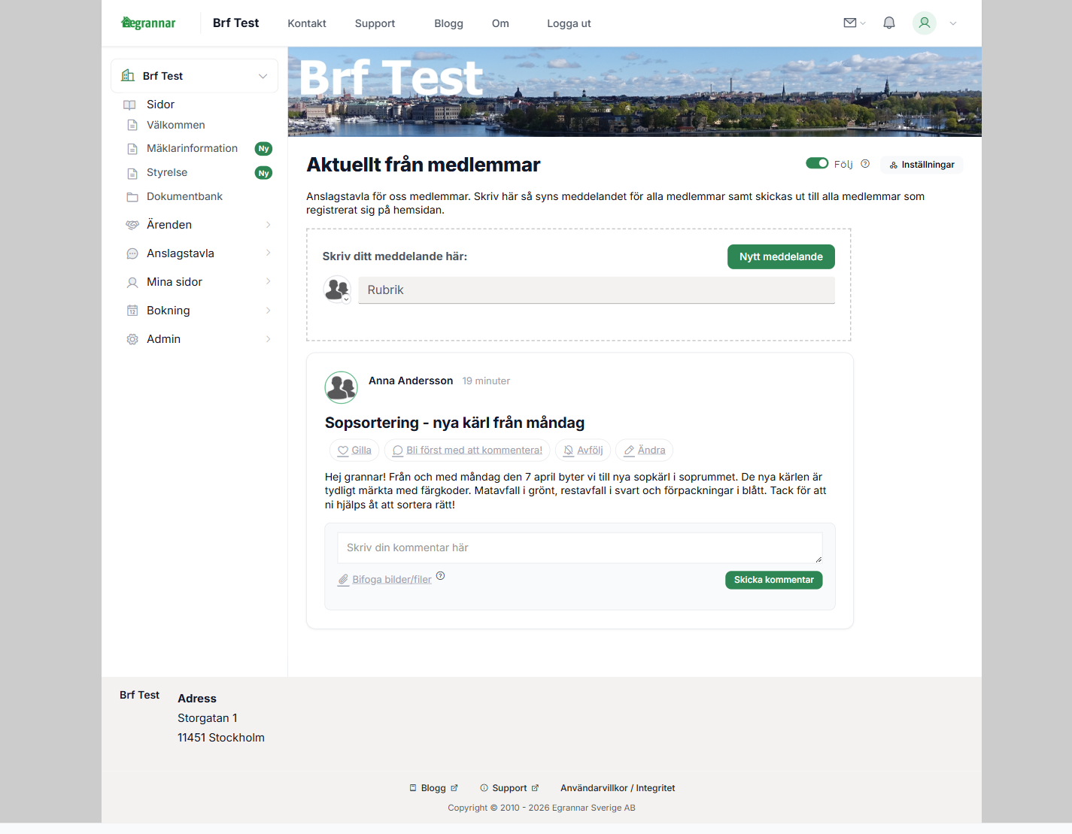This screenshot has height=834, width=1072.
Task: Click the 19 minuter timestamp
Action: pos(486,381)
